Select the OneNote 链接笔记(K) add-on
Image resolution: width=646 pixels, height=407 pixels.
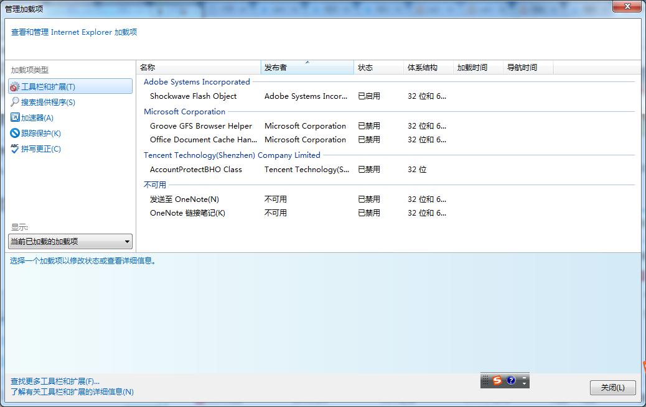tap(187, 213)
